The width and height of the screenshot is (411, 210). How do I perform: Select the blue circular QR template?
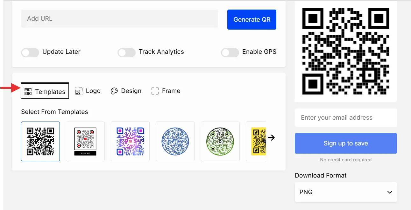coord(175,141)
